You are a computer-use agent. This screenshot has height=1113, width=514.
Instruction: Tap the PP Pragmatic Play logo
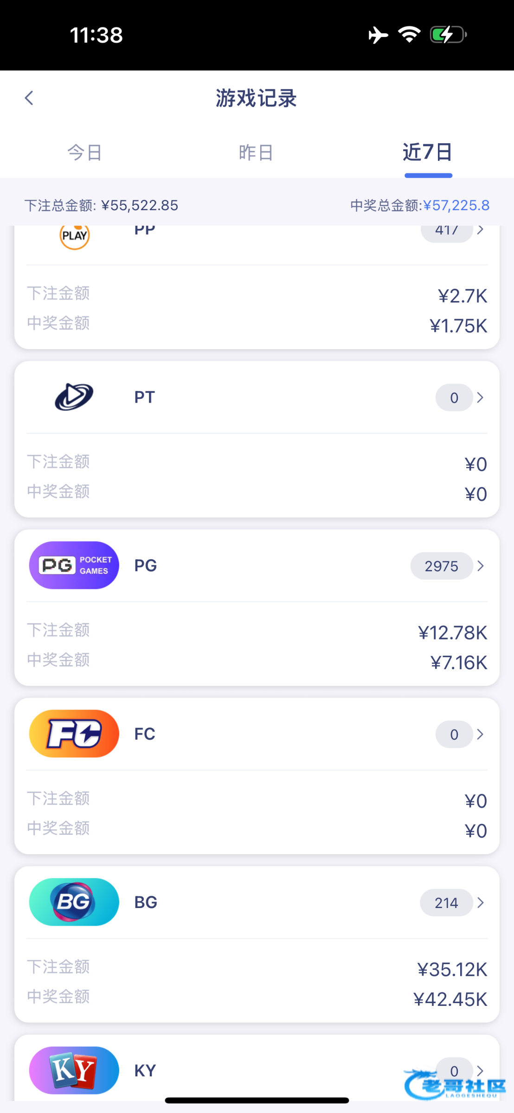coord(74,236)
